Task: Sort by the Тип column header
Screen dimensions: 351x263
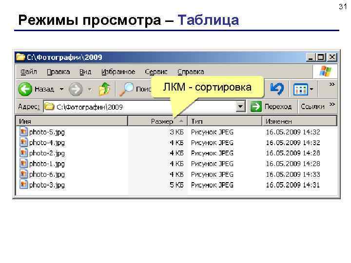Action: pyautogui.click(x=225, y=121)
